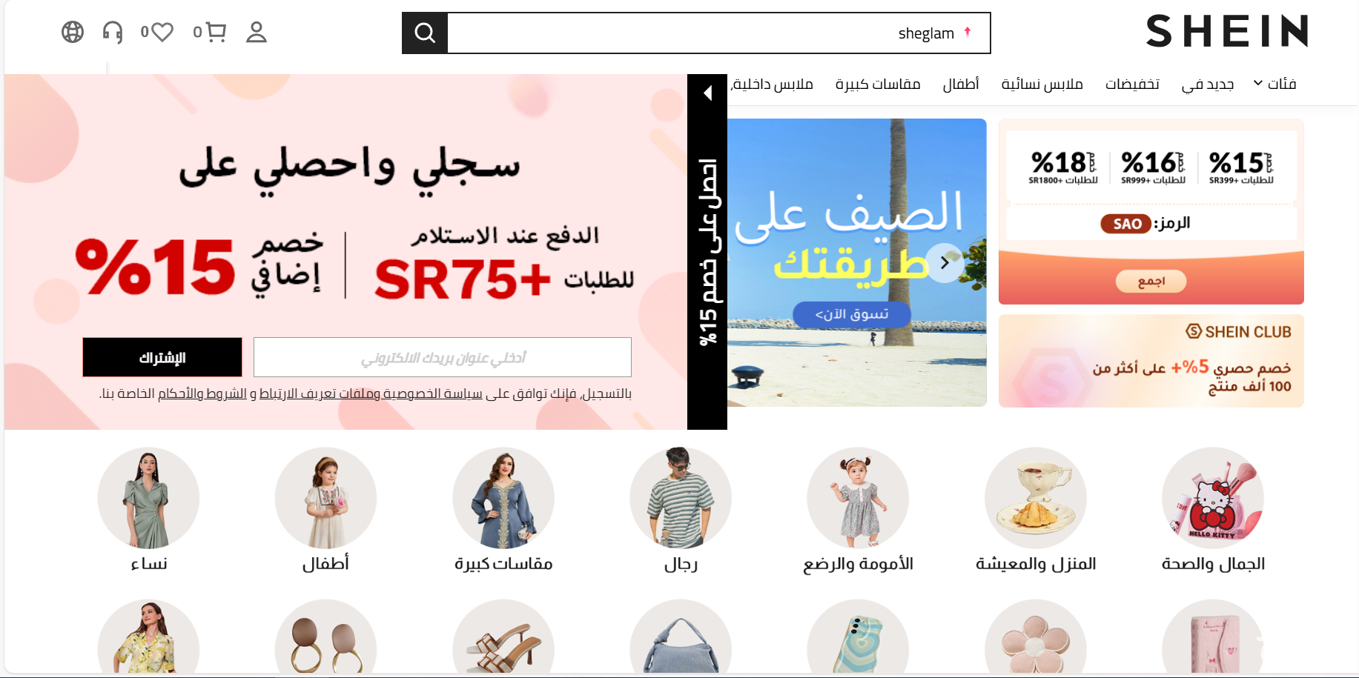
Task: Advance the summer banner carousel arrow
Action: pyautogui.click(x=945, y=262)
